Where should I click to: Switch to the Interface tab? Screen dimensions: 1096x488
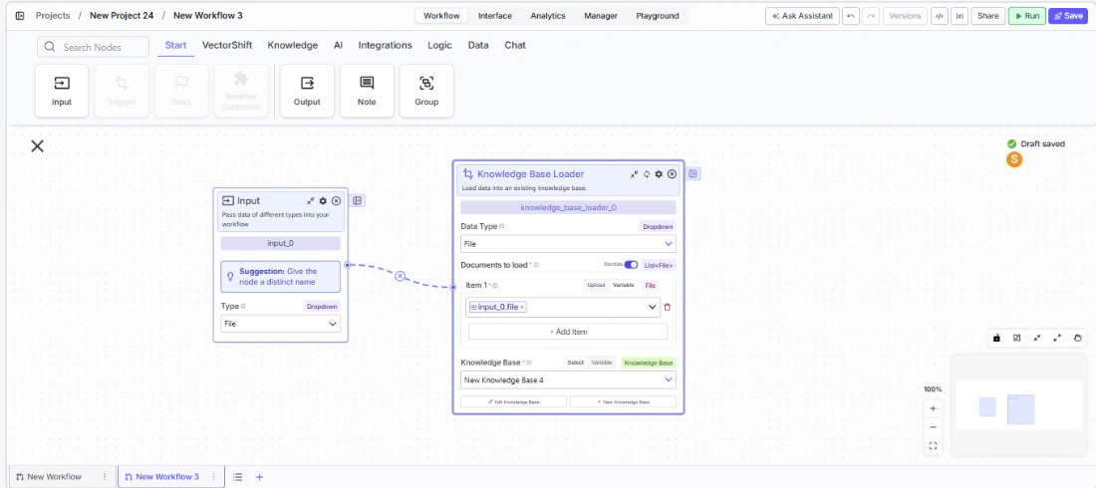pos(495,16)
